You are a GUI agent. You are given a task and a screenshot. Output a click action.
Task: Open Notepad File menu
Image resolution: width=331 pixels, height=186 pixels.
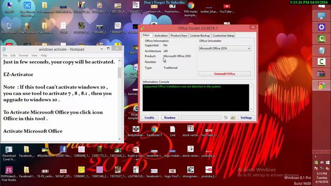click(5, 55)
